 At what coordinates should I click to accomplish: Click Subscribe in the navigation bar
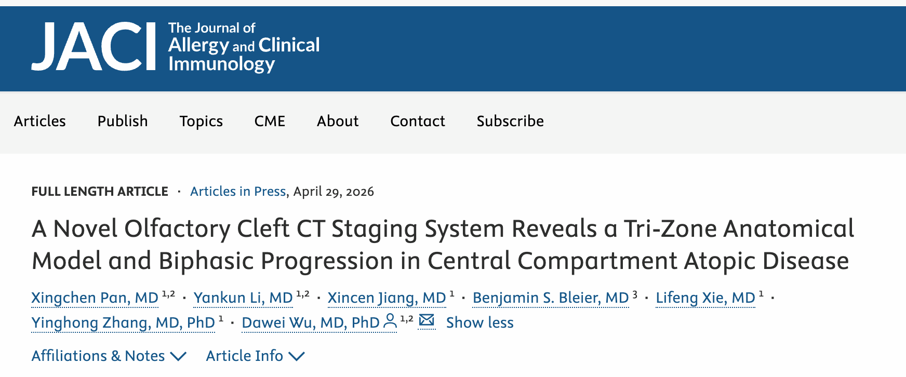click(x=510, y=121)
